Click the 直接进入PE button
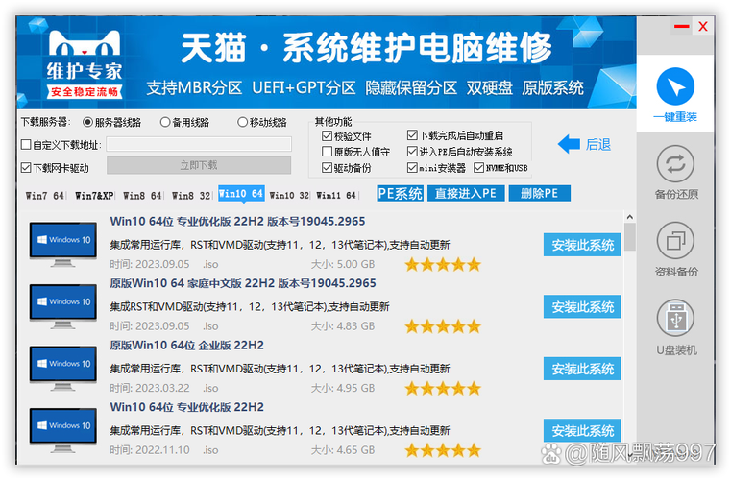The width and height of the screenshot is (731, 480). point(466,193)
